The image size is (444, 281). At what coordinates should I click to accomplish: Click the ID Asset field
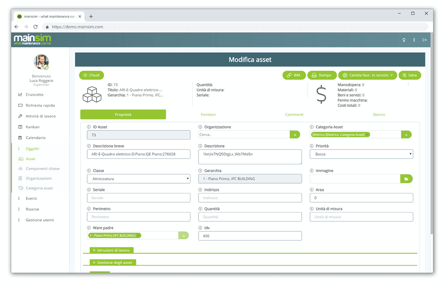(139, 135)
